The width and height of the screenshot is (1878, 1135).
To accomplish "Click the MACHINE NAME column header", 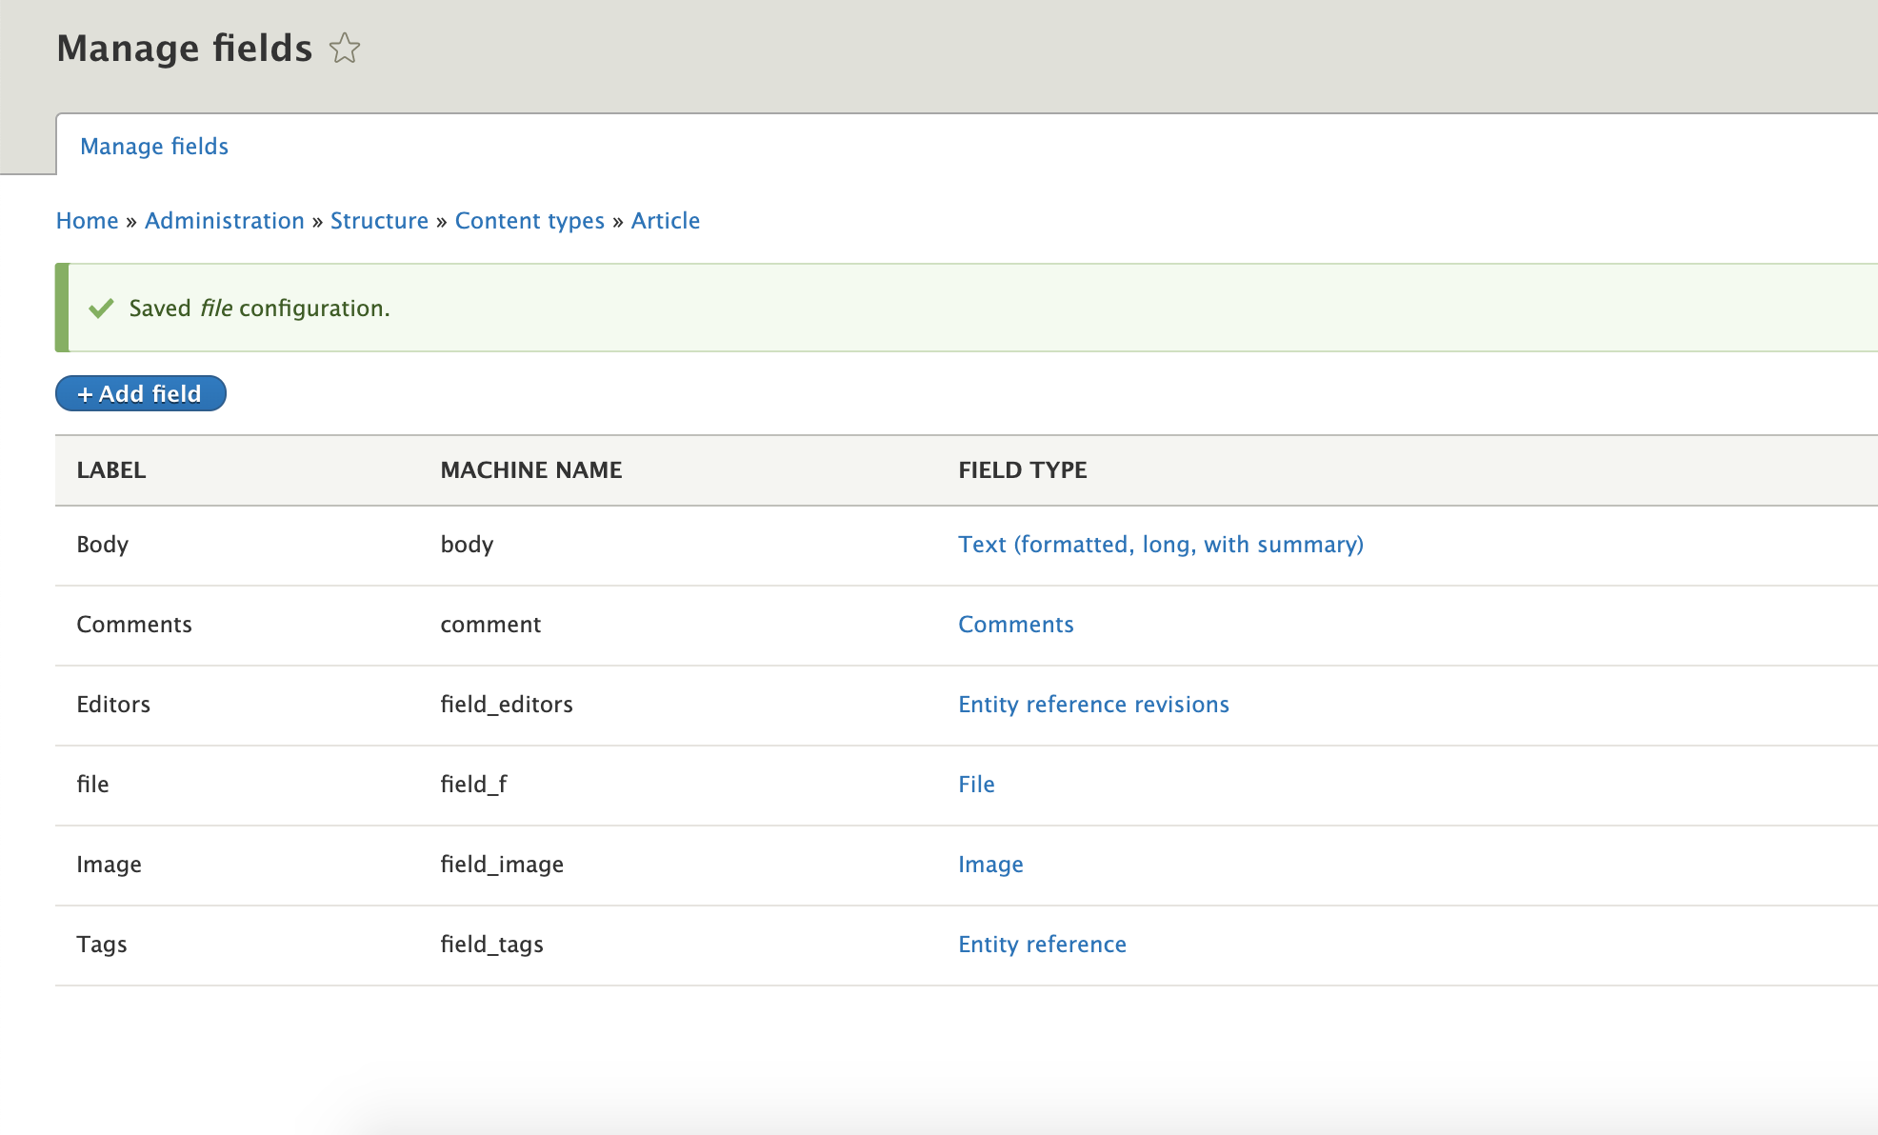I will pyautogui.click(x=531, y=470).
